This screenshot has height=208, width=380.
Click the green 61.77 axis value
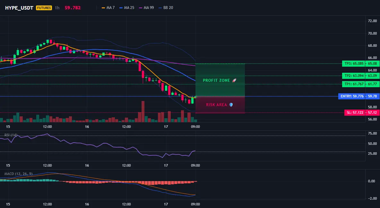[x=373, y=84]
